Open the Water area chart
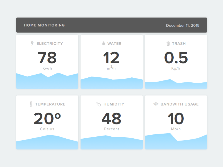223x167 pixels. tap(112, 83)
